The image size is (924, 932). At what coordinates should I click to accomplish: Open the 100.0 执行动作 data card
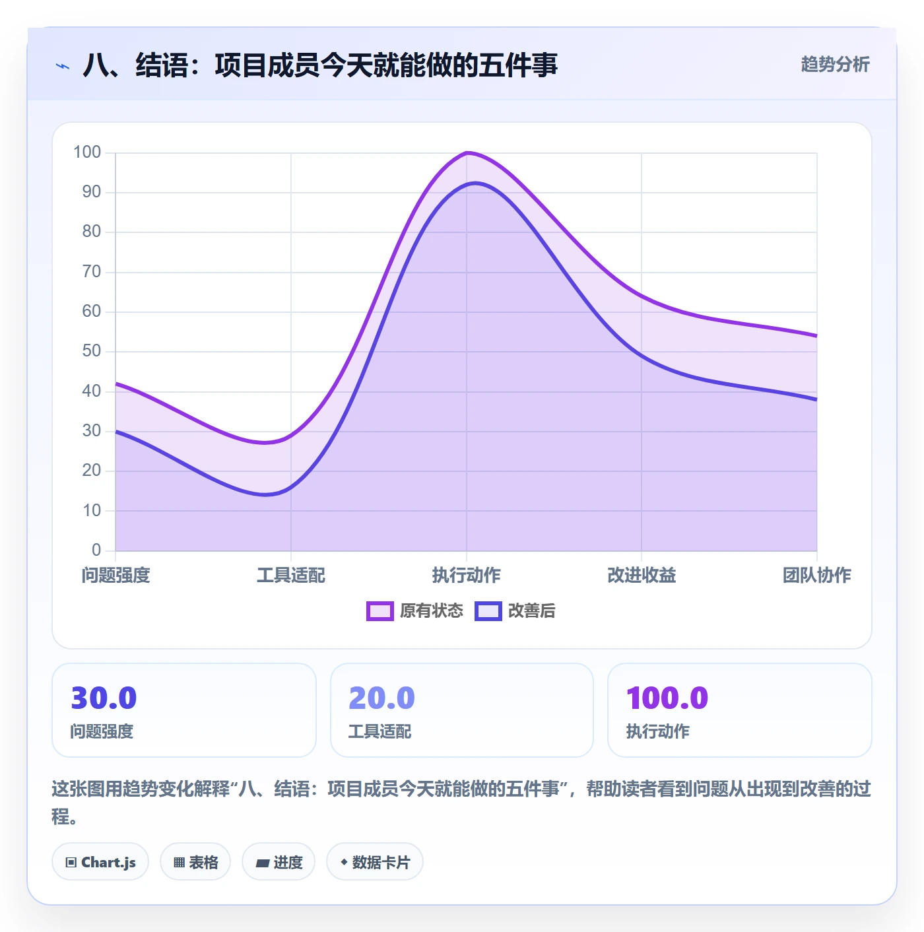[740, 710]
